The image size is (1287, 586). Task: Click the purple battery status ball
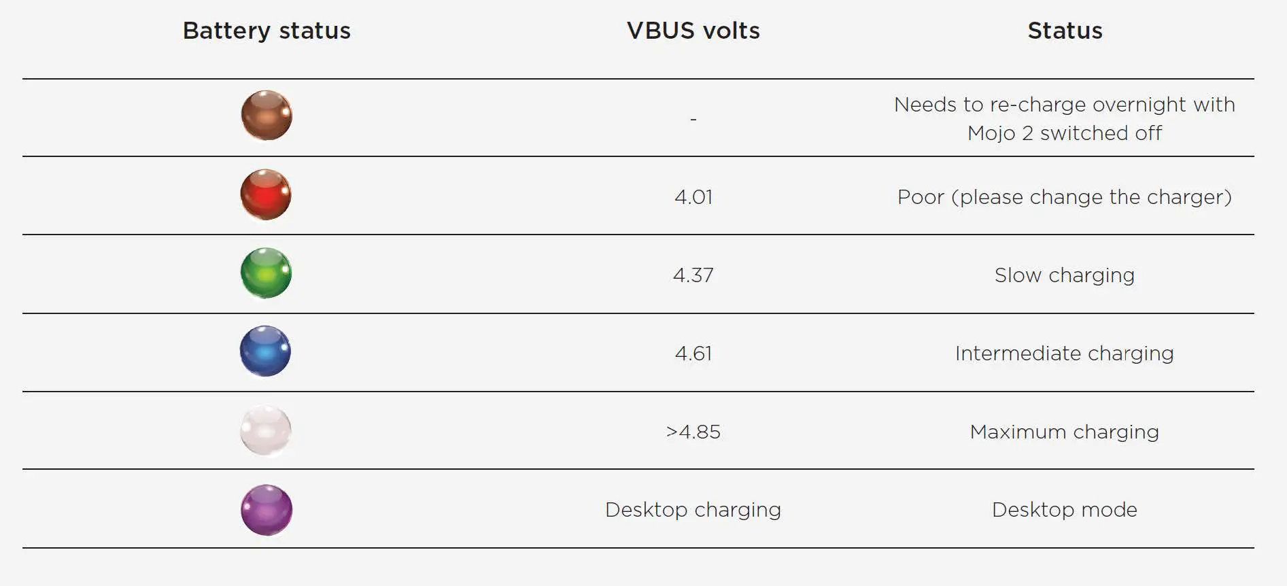[267, 510]
